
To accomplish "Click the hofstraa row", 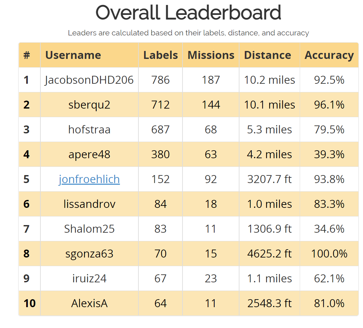I will [x=89, y=129].
